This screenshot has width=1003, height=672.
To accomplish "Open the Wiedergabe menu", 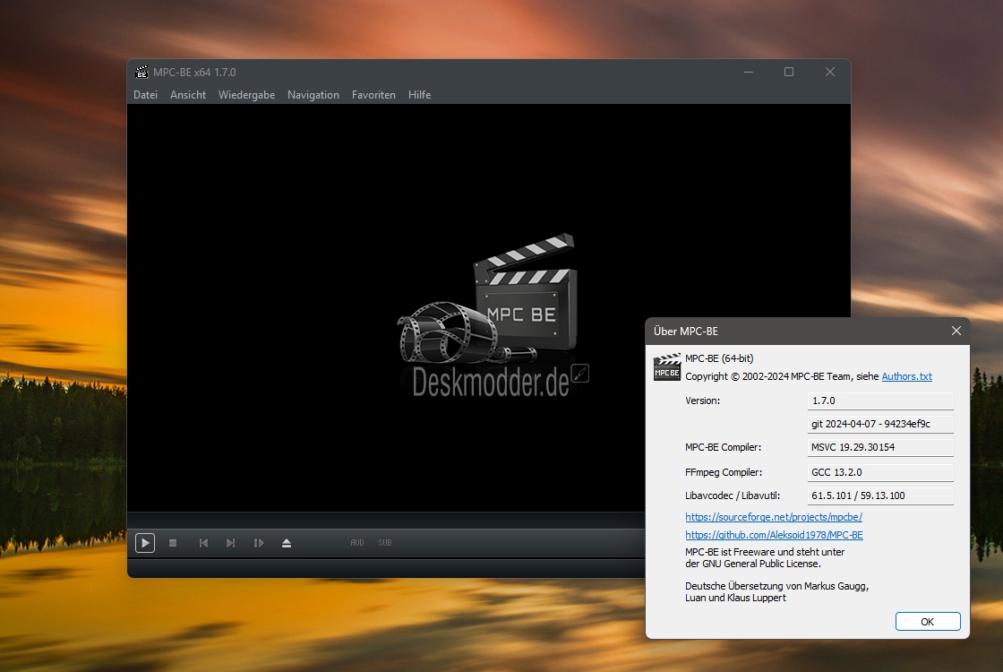I will tap(246, 95).
